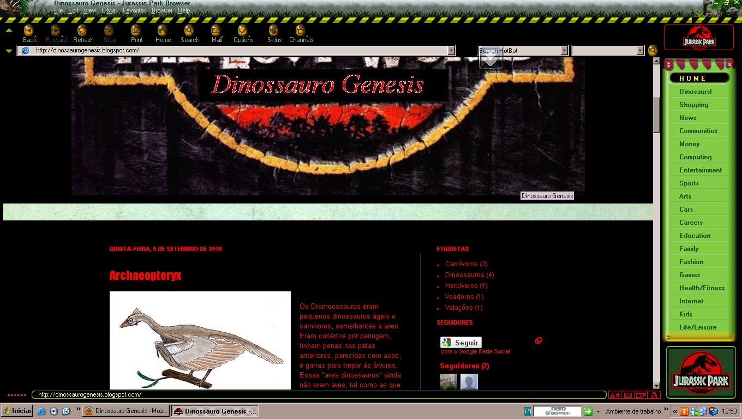Image resolution: width=742 pixels, height=419 pixels.
Task: Click the up-down arrows icon on sidebar header
Action: click(669, 65)
